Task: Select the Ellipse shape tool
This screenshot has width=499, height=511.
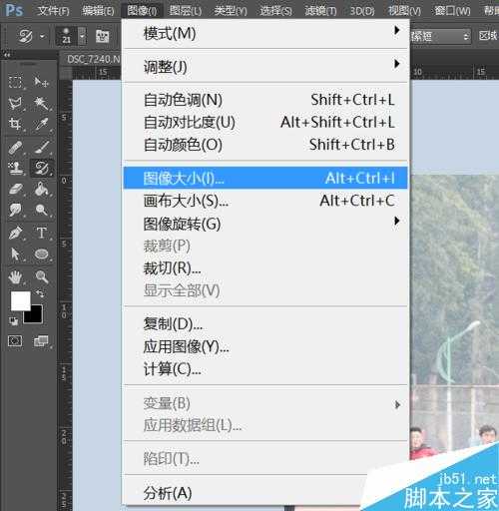Action: [41, 254]
